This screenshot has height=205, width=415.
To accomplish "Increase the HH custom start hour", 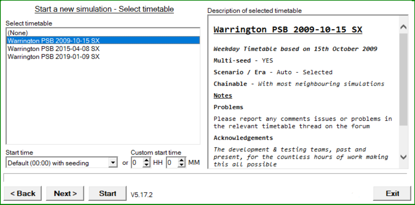I will 147,161.
